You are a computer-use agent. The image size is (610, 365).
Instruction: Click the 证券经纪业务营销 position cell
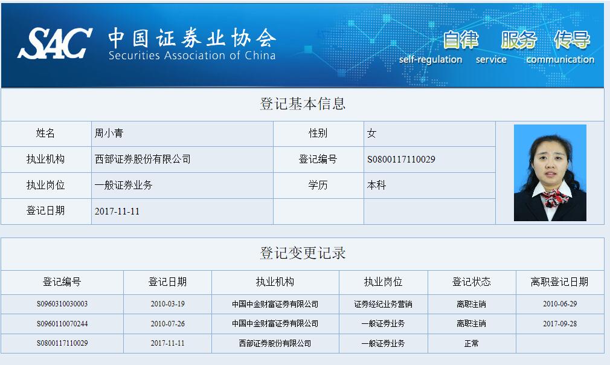(383, 304)
